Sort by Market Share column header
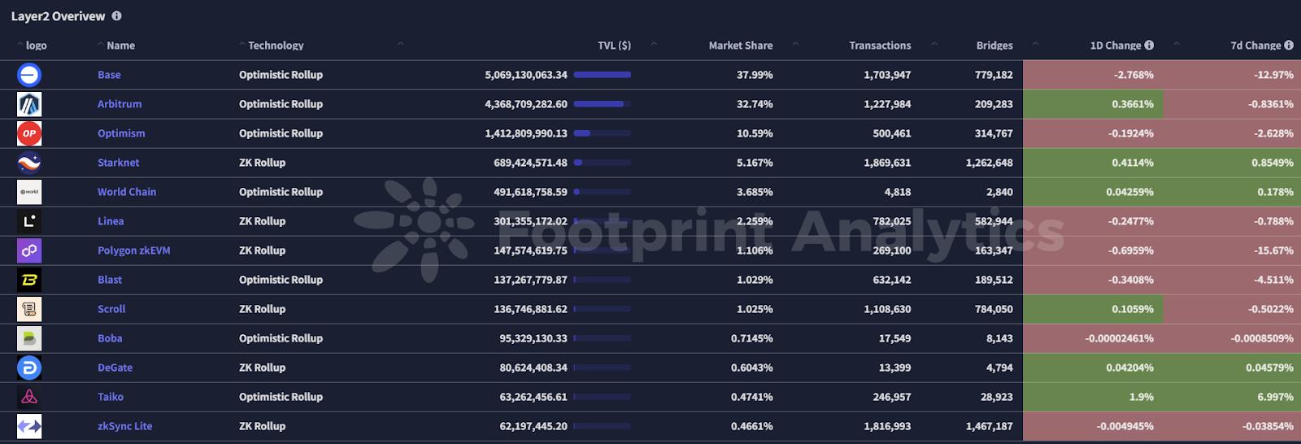Image resolution: width=1301 pixels, height=444 pixels. (x=740, y=46)
